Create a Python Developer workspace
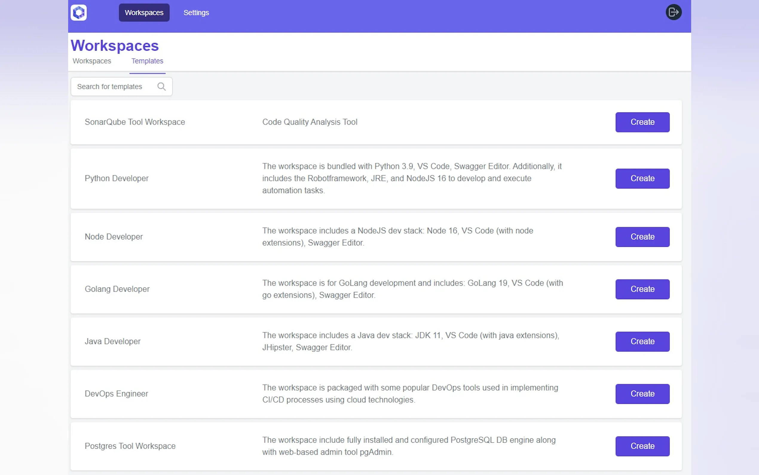The image size is (759, 475). (x=642, y=179)
